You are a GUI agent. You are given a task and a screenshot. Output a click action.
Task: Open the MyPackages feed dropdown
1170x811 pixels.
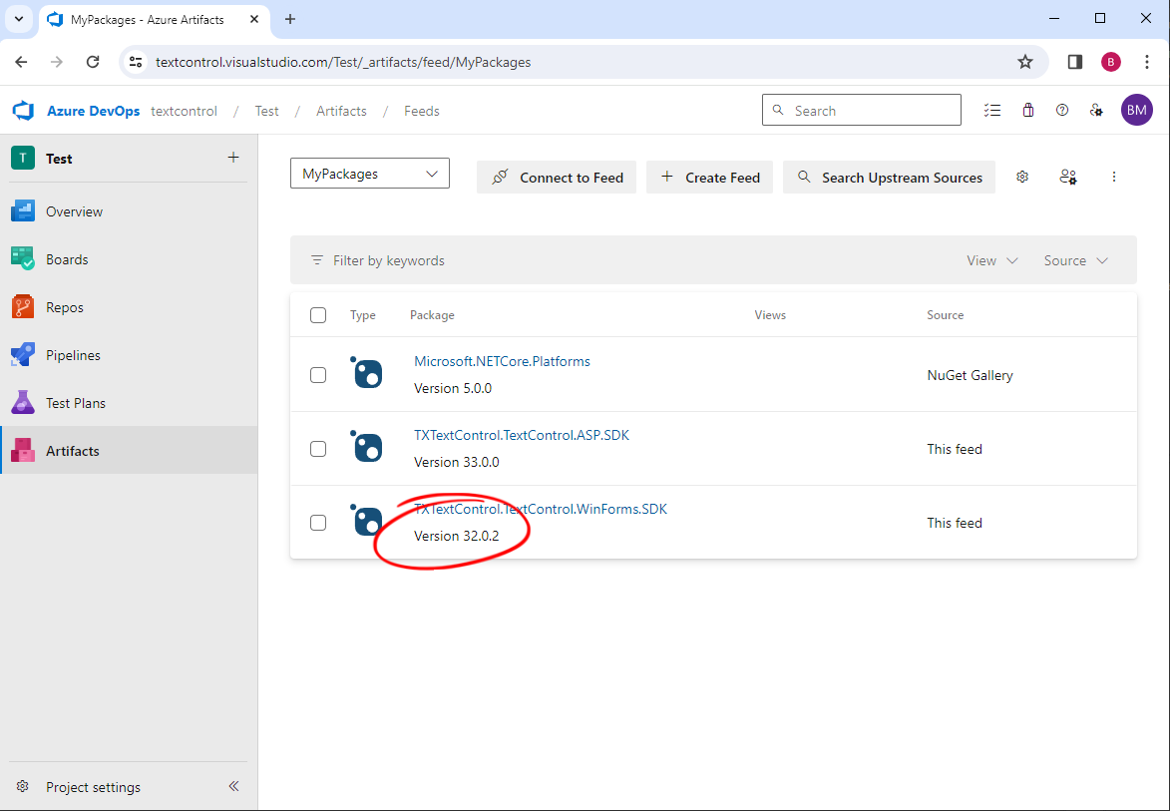coord(370,174)
